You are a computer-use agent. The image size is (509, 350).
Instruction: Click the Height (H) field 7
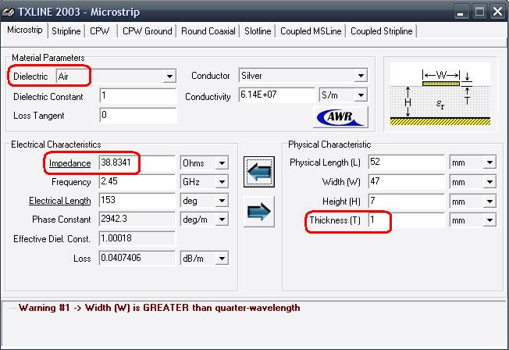pyautogui.click(x=407, y=201)
